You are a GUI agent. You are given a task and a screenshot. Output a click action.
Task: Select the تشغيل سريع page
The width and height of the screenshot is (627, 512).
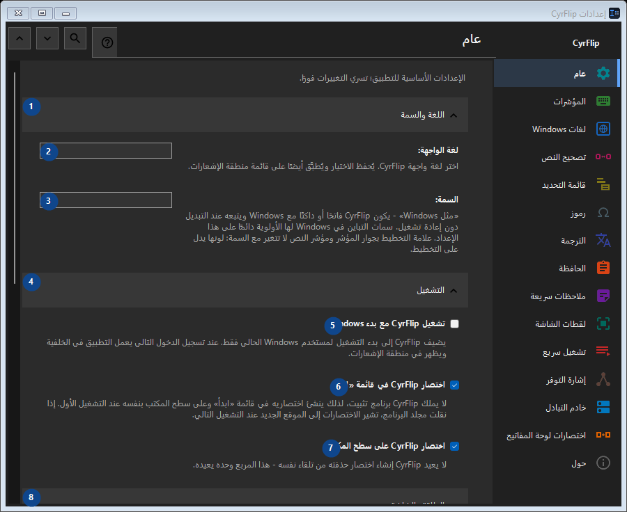tap(557, 351)
